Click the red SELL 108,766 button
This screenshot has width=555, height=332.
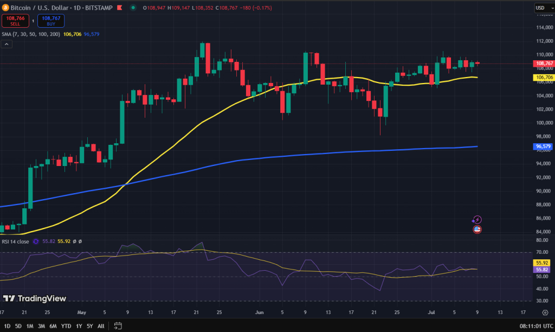15,21
